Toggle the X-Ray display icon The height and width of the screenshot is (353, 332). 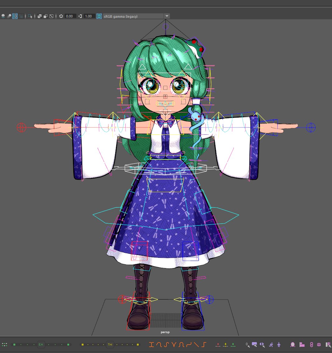(40, 16)
